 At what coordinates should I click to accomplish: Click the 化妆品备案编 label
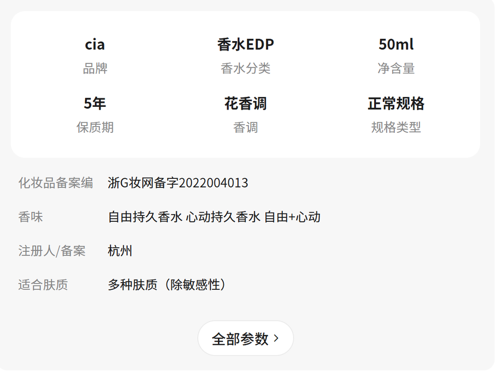(x=56, y=183)
